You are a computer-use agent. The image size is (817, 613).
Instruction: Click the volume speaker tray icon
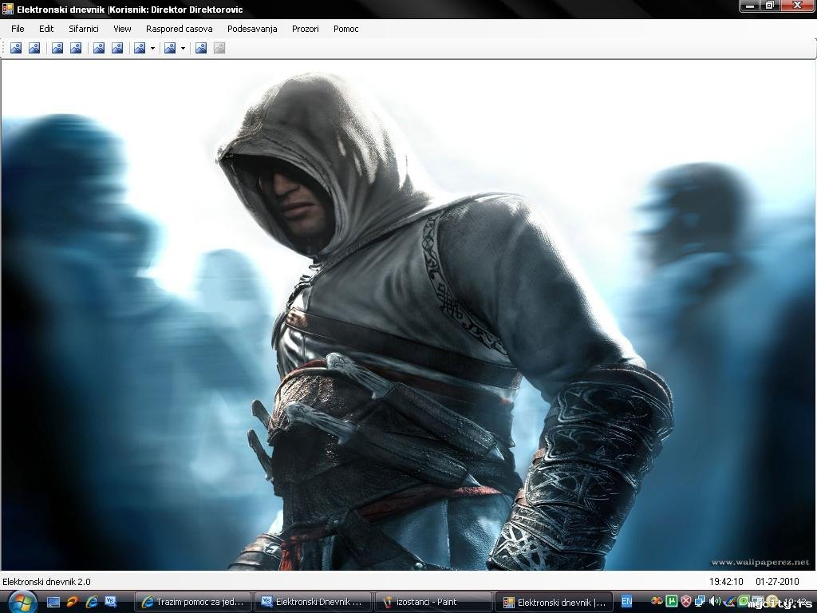point(714,602)
